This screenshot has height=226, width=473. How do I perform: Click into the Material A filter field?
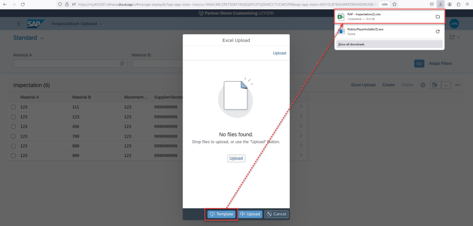[65, 64]
